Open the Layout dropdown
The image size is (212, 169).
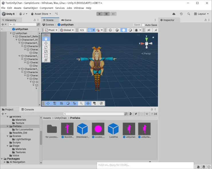click(x=202, y=14)
